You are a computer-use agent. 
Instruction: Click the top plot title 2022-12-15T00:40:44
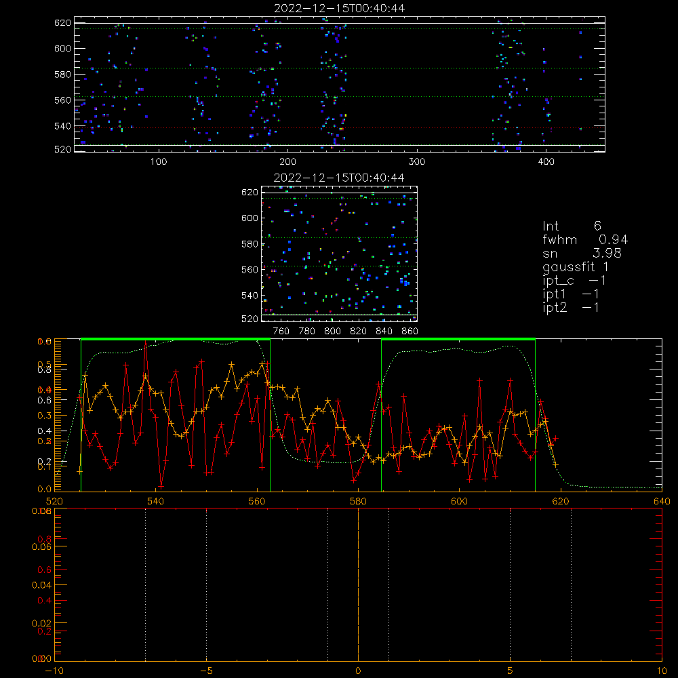tap(340, 8)
